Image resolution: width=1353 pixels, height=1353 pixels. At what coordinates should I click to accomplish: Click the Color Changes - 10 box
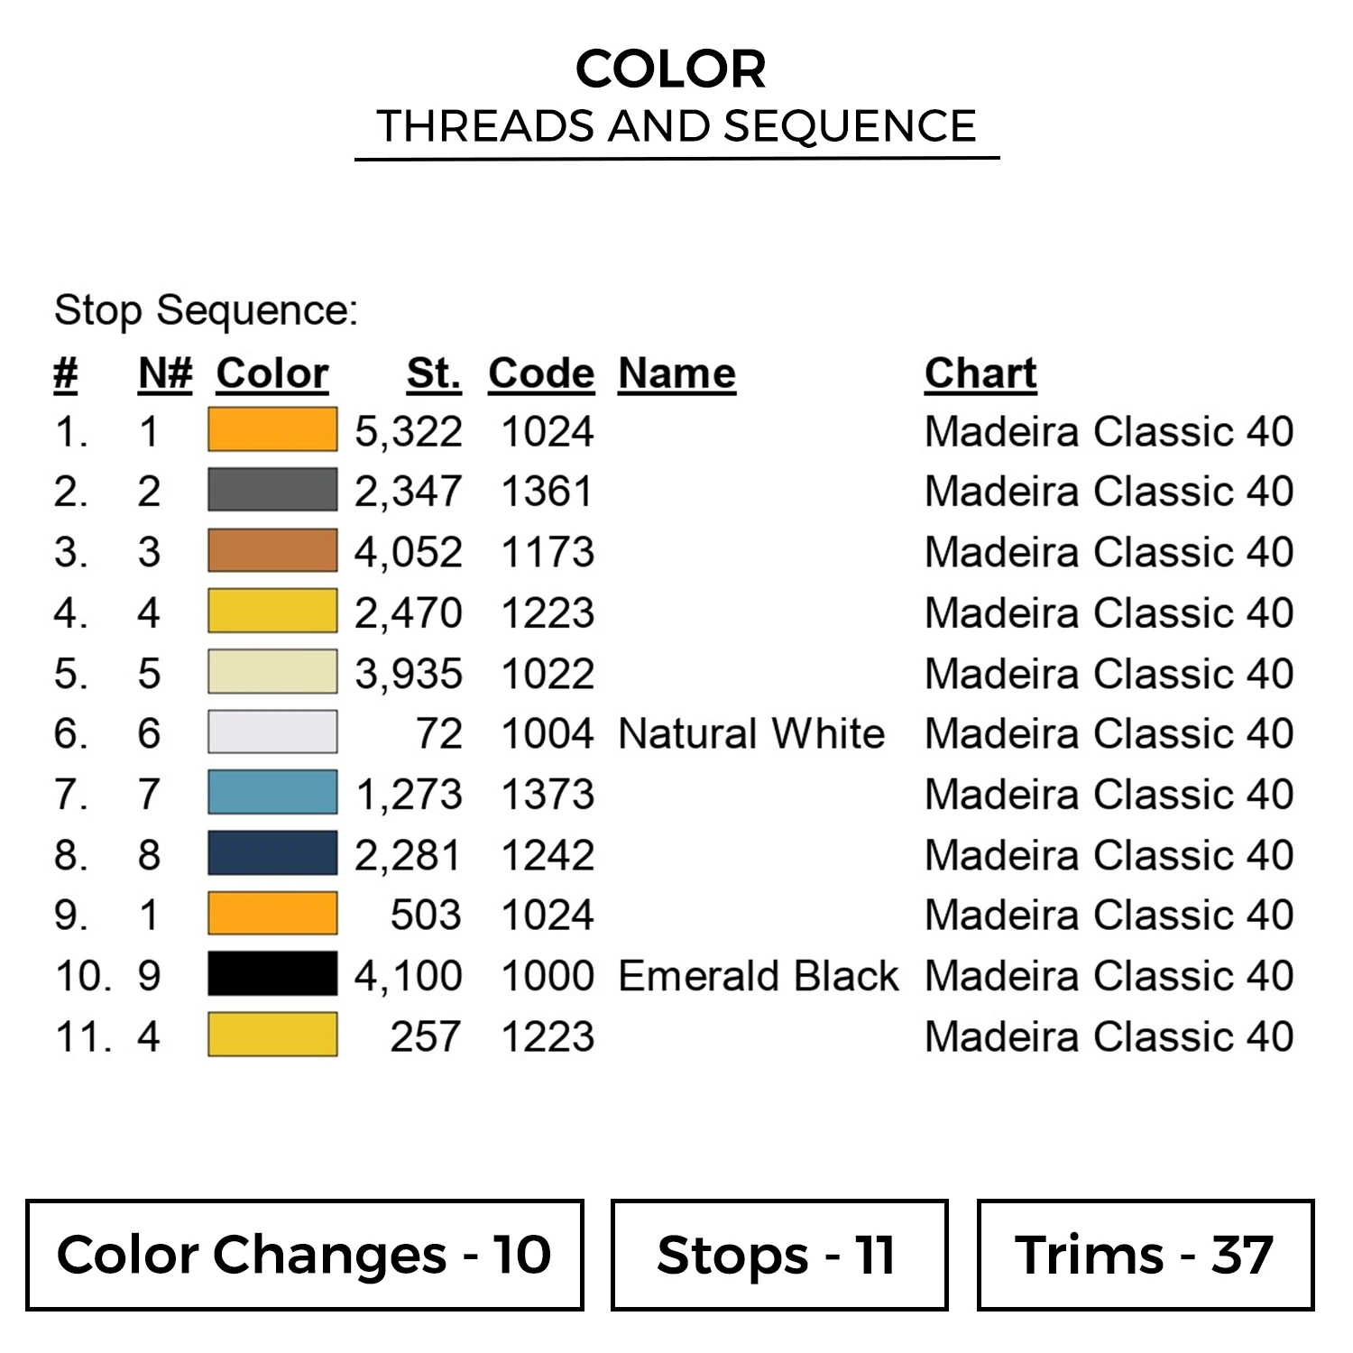[x=305, y=1255]
